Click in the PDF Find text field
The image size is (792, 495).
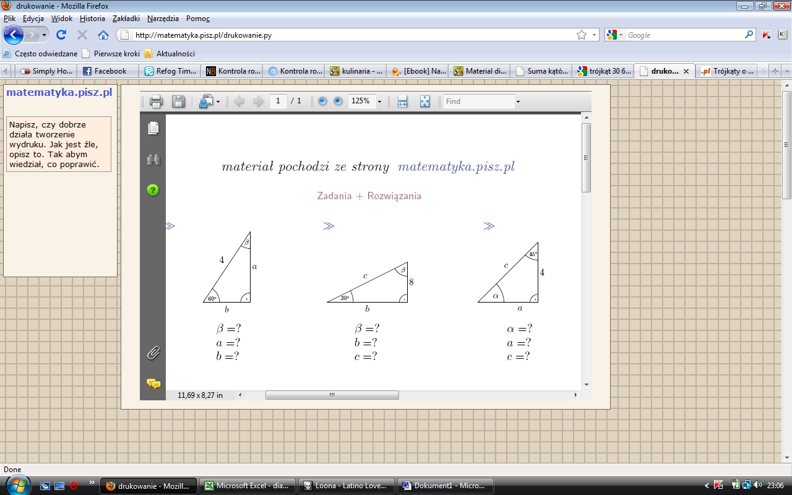(x=478, y=101)
